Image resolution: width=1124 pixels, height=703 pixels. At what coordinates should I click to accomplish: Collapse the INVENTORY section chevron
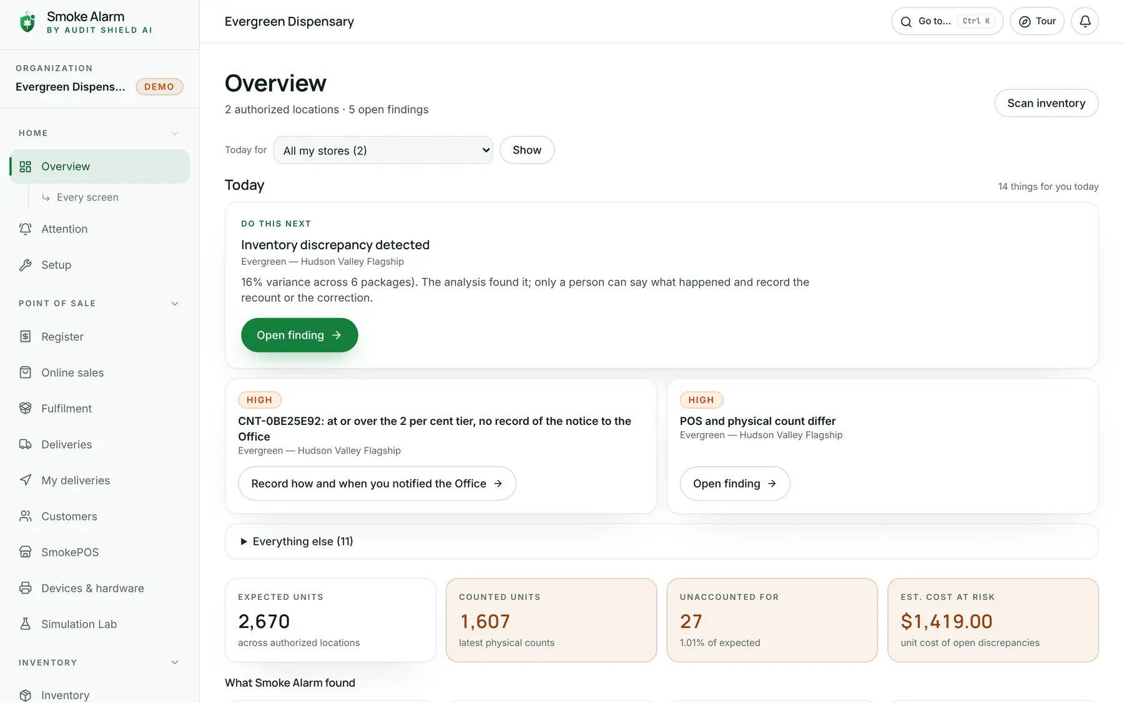[x=175, y=662]
